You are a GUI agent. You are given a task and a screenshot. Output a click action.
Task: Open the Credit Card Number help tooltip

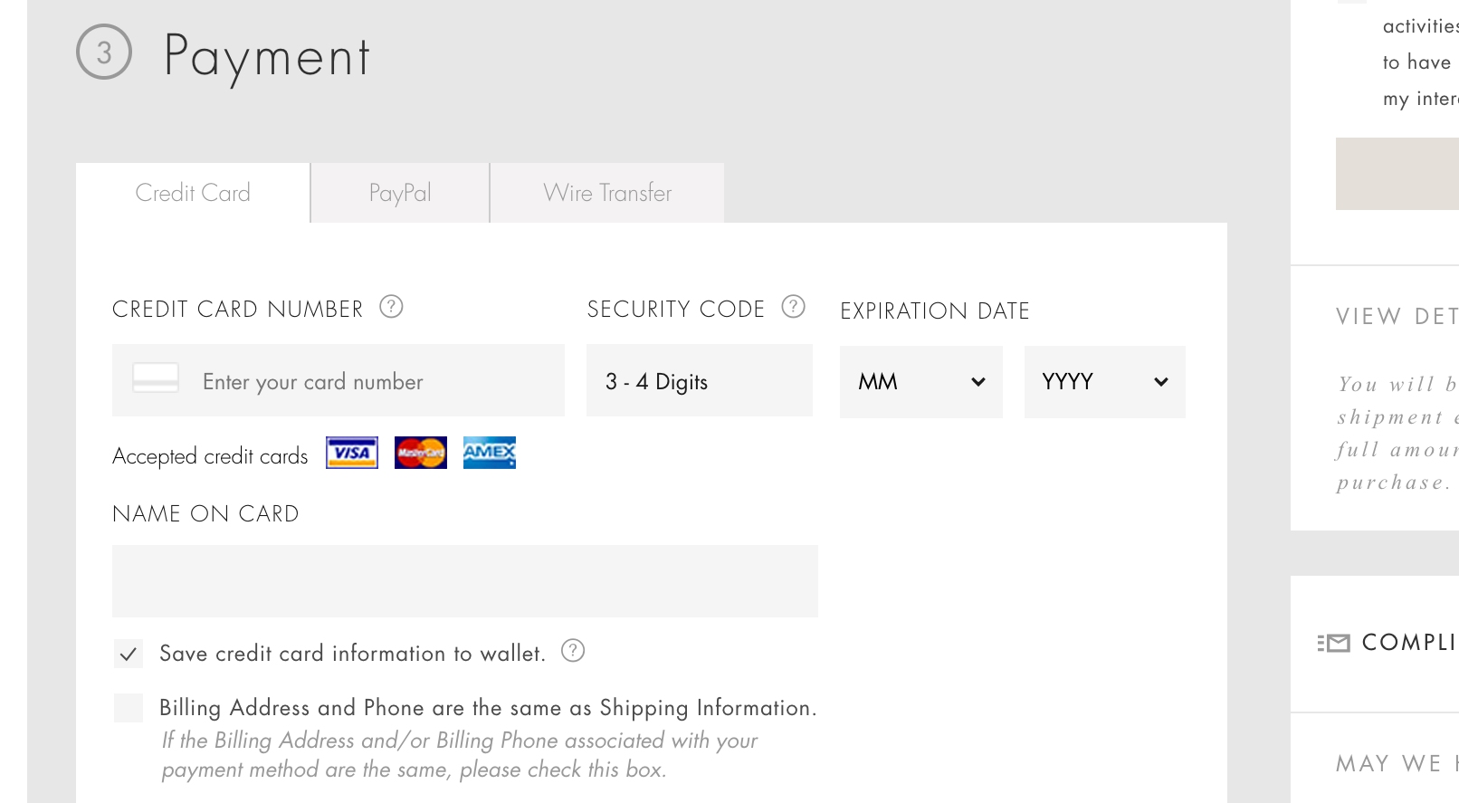click(x=391, y=307)
